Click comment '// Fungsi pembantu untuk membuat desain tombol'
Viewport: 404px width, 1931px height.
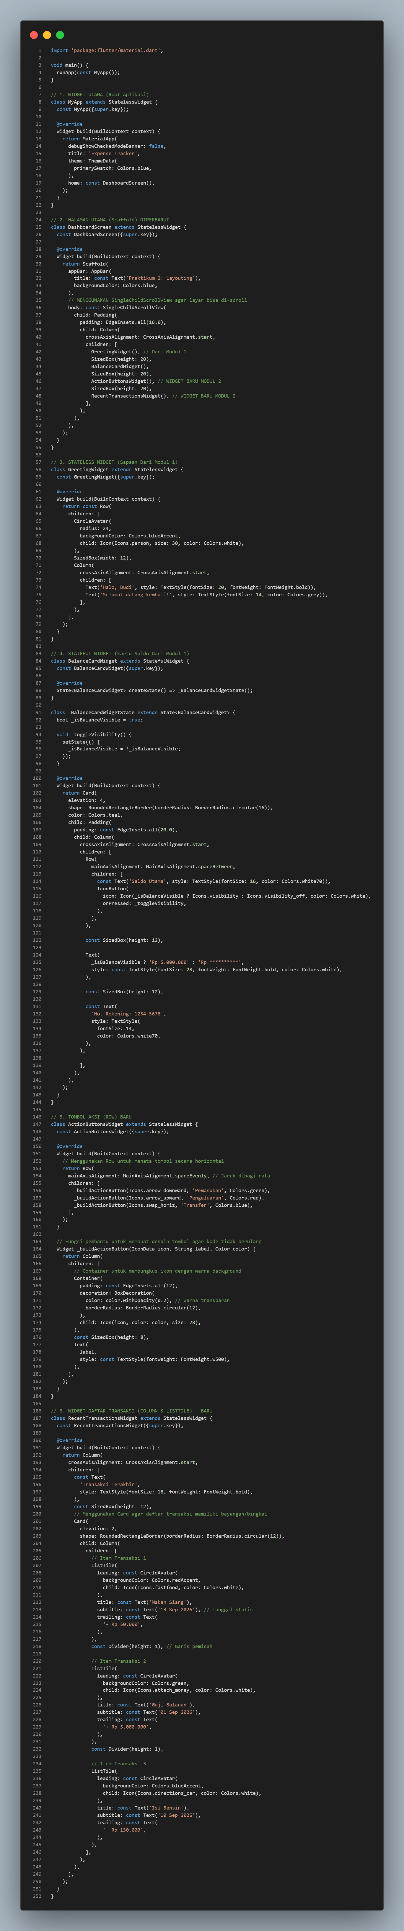coord(159,1242)
